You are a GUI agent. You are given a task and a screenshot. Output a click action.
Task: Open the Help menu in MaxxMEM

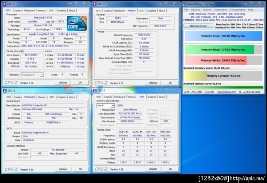tap(251, 10)
